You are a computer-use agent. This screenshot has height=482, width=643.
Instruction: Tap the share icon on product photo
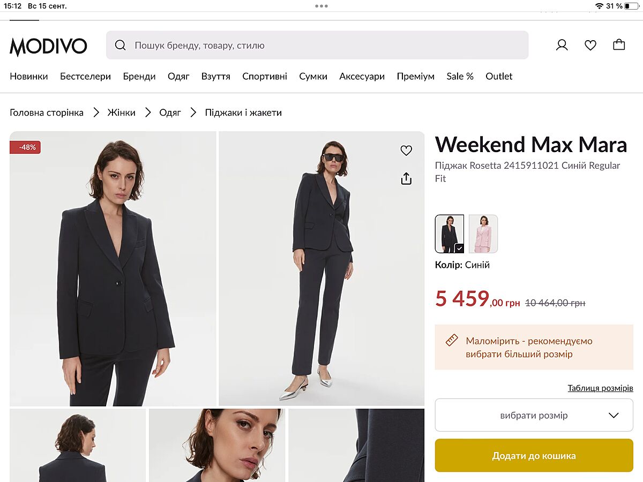[406, 178]
